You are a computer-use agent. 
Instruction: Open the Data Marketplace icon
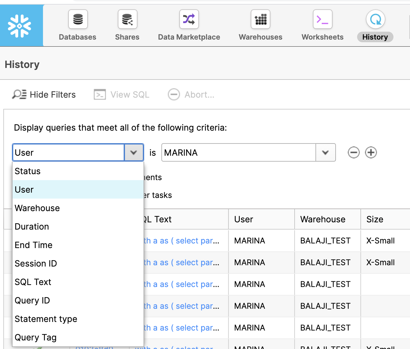[x=189, y=19]
